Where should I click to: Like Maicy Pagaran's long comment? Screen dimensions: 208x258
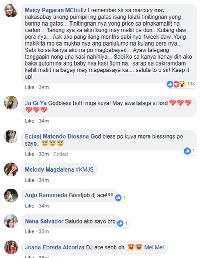(x=29, y=87)
